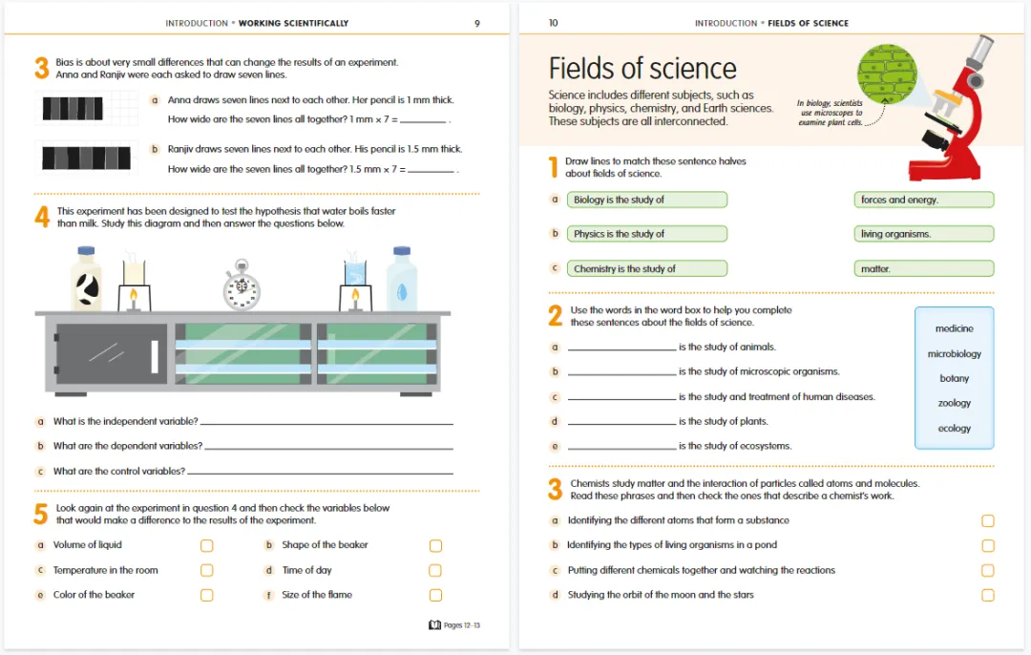Click the blue water beaker over the burner
This screenshot has width=1031, height=655.
point(355,271)
